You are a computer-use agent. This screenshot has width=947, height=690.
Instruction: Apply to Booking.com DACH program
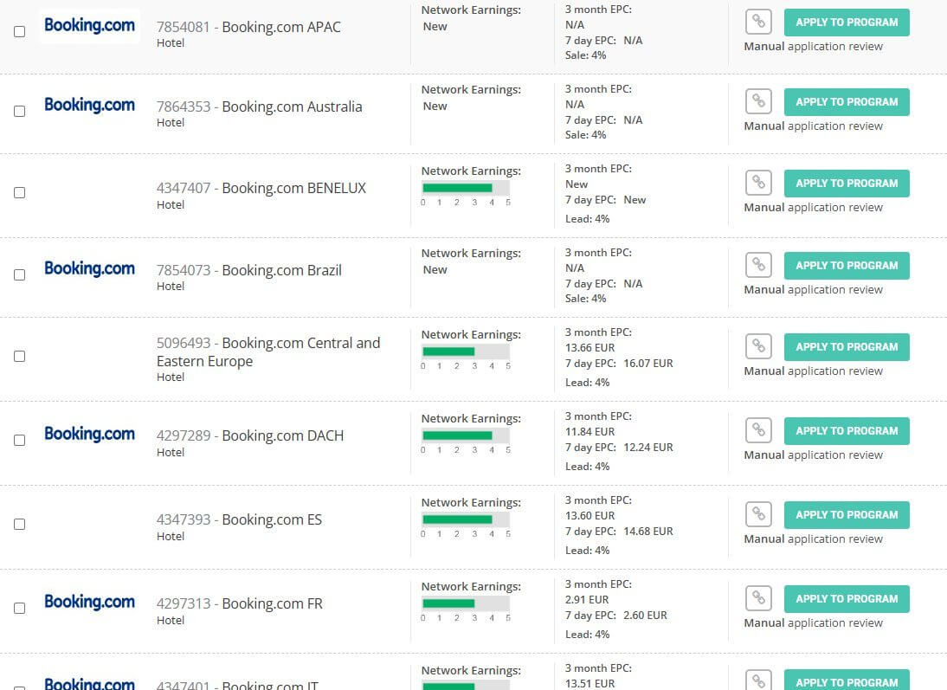pyautogui.click(x=847, y=431)
